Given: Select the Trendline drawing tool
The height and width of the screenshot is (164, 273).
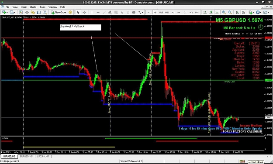Looking at the screenshot, I should [104, 12].
